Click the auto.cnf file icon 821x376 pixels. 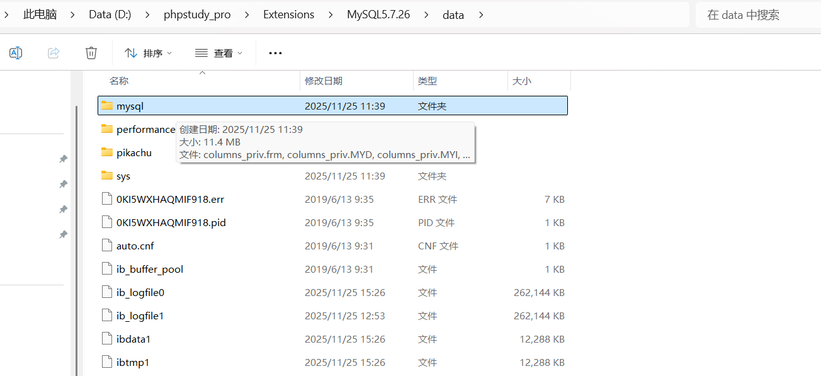pos(106,246)
